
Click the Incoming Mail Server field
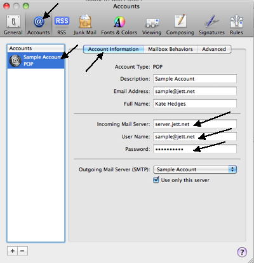coord(195,124)
